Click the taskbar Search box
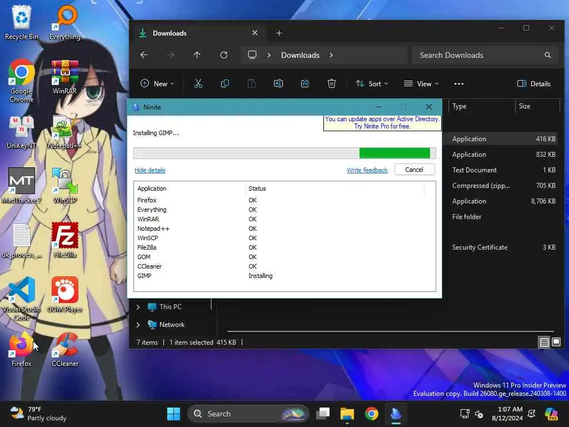Image resolution: width=569 pixels, height=427 pixels. pyautogui.click(x=248, y=414)
